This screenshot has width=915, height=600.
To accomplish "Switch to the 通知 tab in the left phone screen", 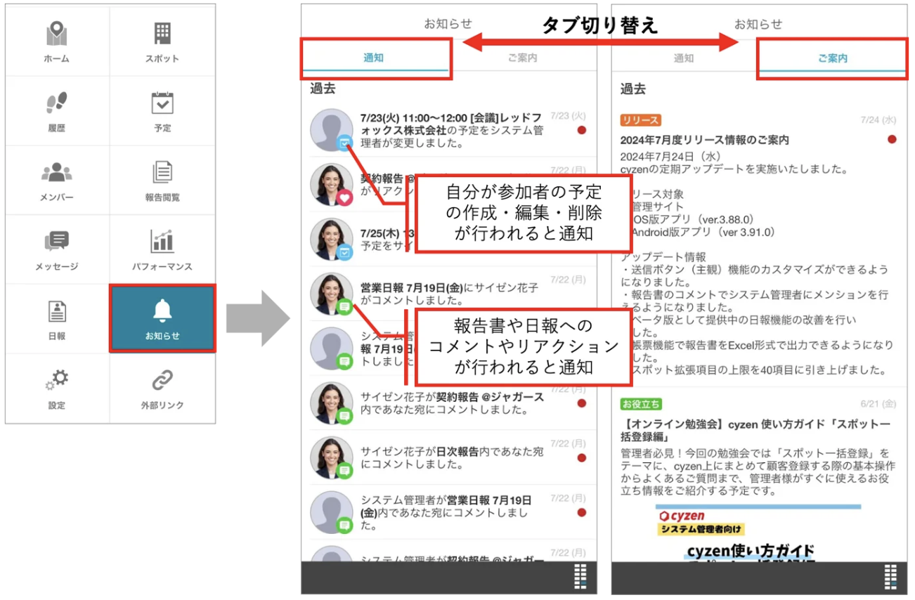I will (x=374, y=58).
